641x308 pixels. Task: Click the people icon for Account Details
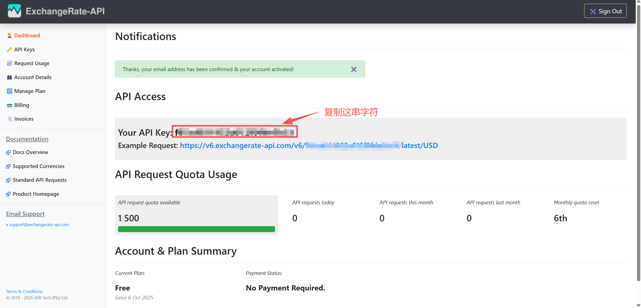point(10,77)
